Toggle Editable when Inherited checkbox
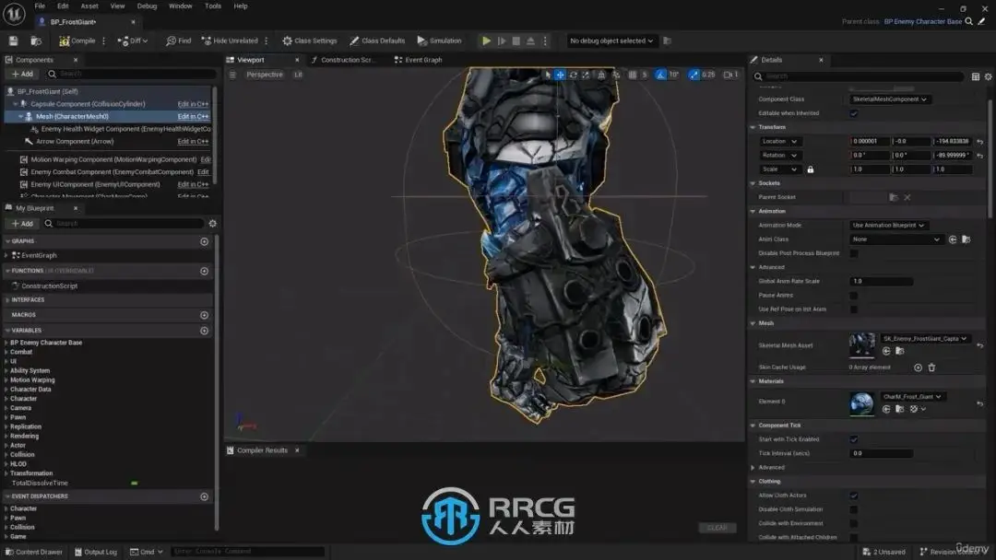 [x=854, y=113]
